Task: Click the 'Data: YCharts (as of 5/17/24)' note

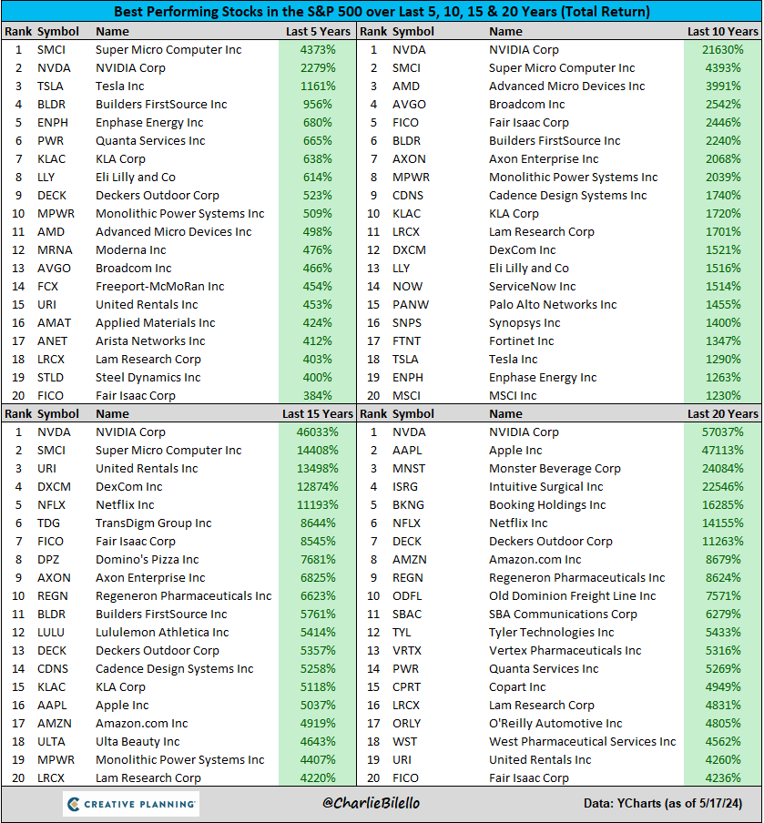Action: pyautogui.click(x=663, y=804)
